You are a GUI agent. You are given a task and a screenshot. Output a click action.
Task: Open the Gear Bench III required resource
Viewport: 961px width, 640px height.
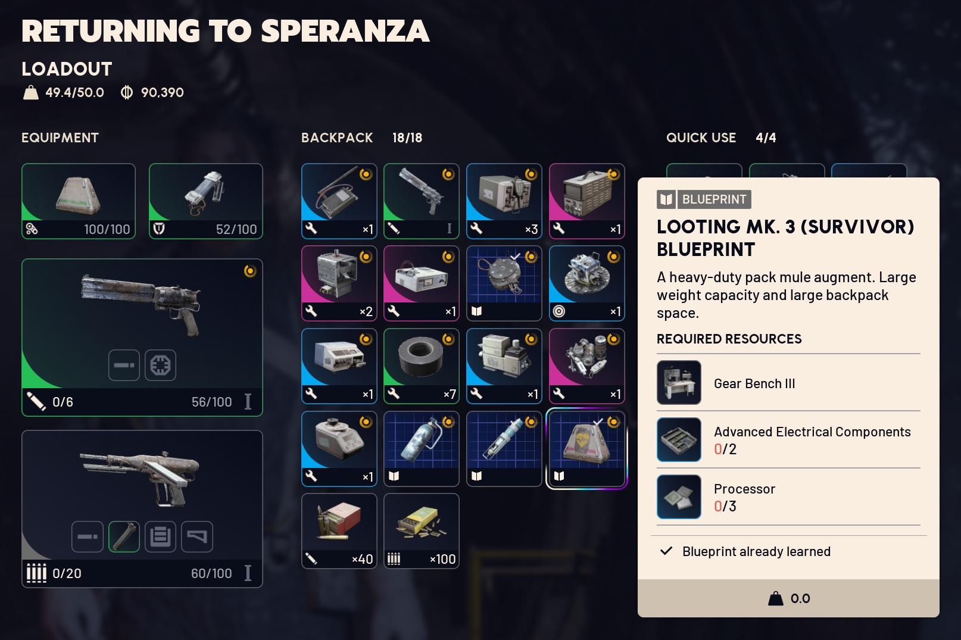(788, 383)
